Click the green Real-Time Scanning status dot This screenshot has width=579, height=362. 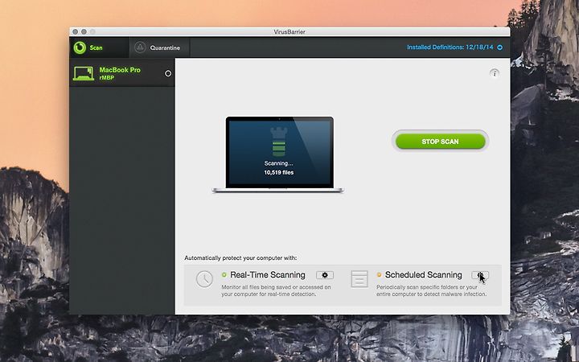[224, 275]
